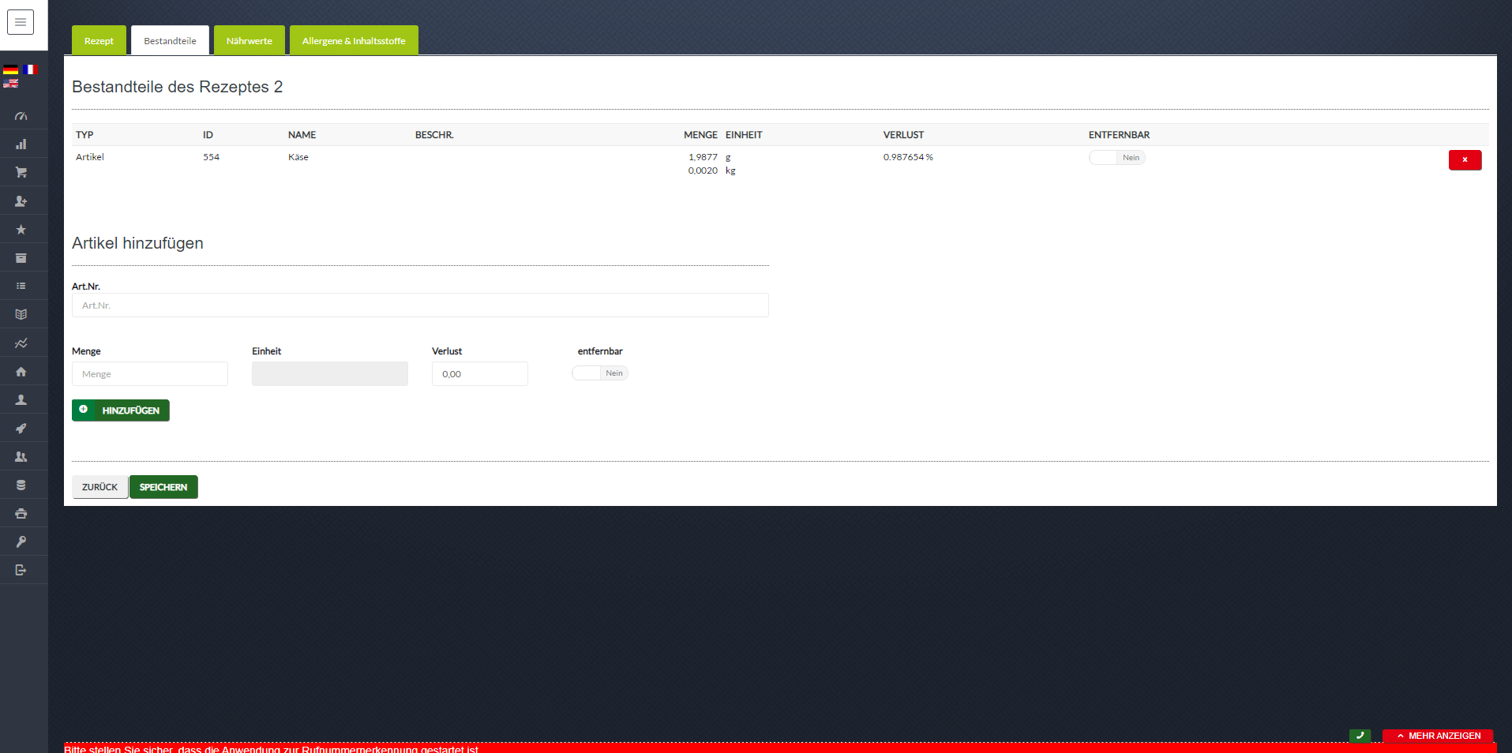Click the NAME column header

[302, 135]
